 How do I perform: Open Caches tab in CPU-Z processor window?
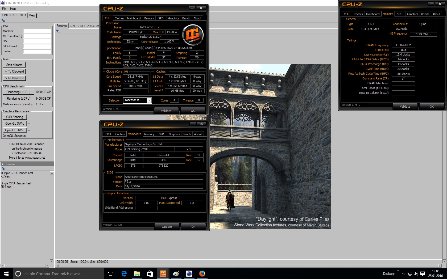point(119,18)
